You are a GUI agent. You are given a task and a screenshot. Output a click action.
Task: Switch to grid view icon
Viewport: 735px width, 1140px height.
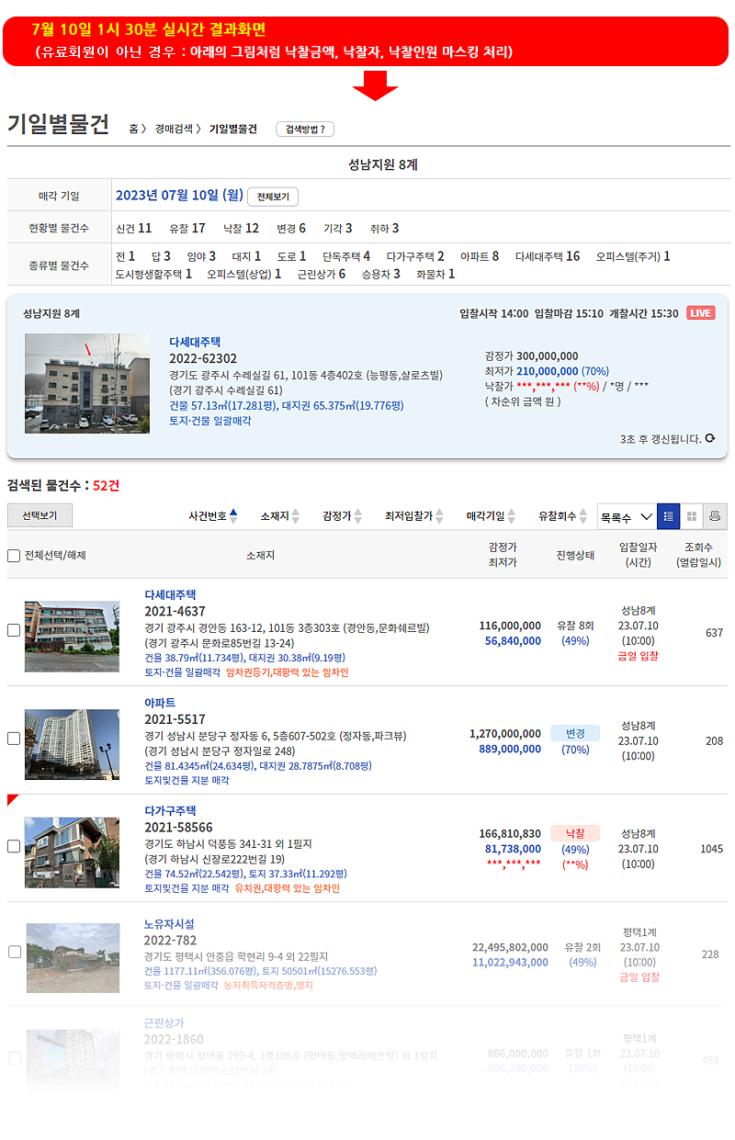point(692,516)
